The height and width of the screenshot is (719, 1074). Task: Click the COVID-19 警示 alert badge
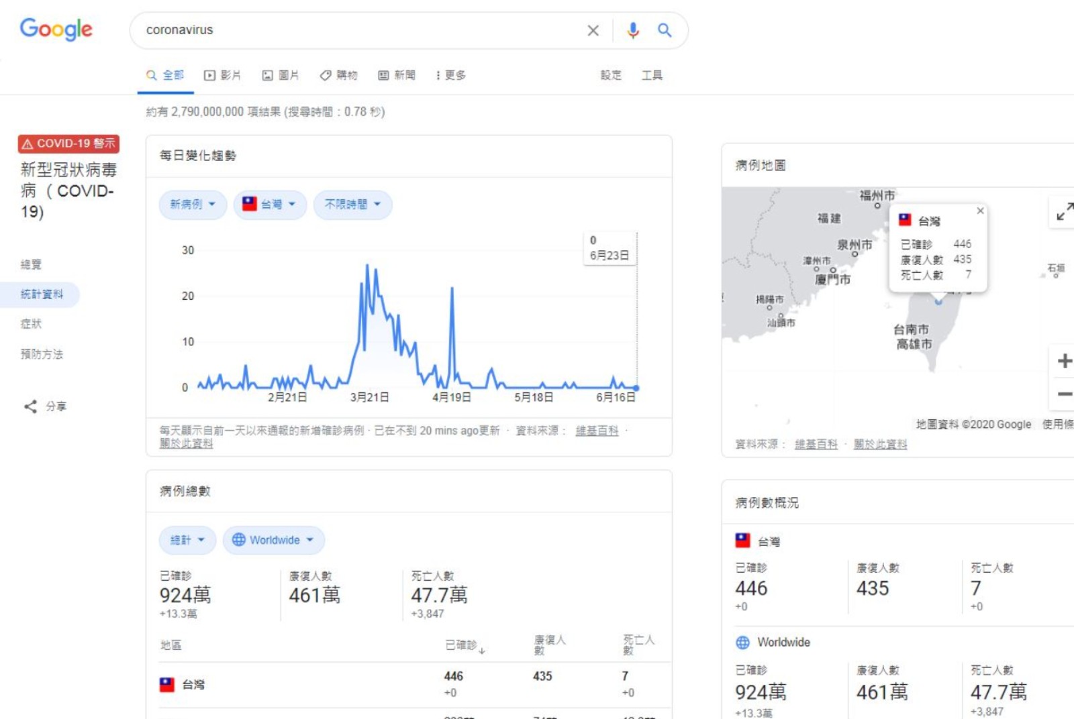point(68,144)
